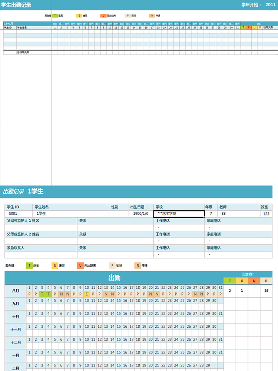Select the 父母或监护人 2 姓名 label
This screenshot has height=371, width=278.
click(23, 234)
